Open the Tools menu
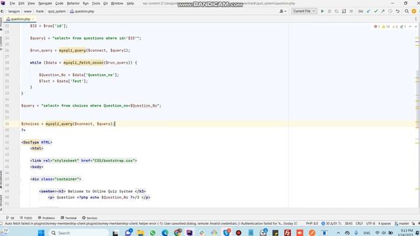Viewport: 420px width, 236px height. pyautogui.click(x=96, y=3)
